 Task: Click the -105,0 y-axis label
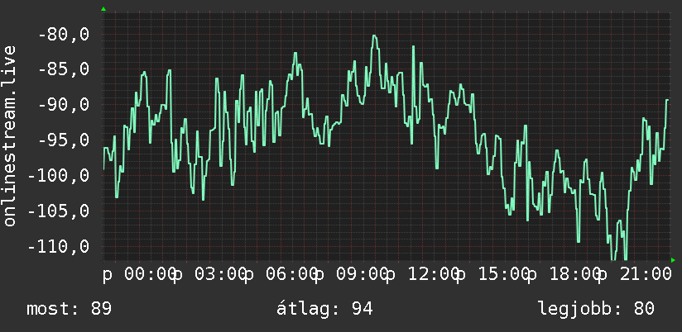click(x=59, y=211)
